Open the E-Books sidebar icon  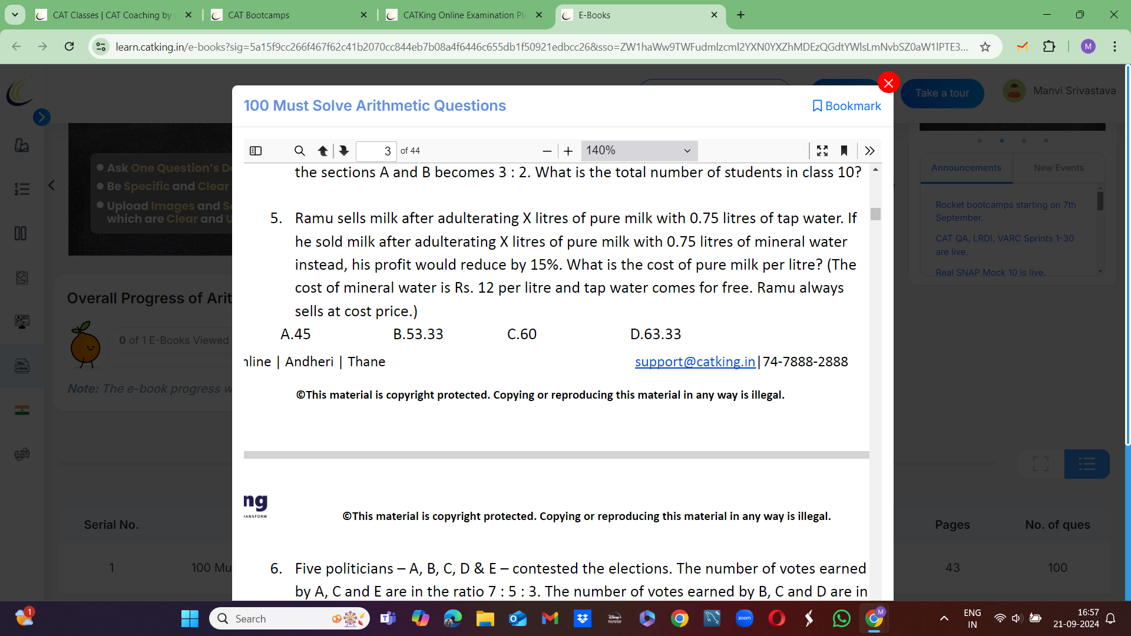pos(22,366)
